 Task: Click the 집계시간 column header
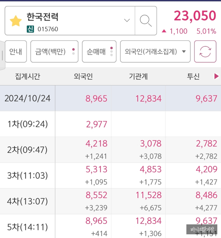coord(28,76)
